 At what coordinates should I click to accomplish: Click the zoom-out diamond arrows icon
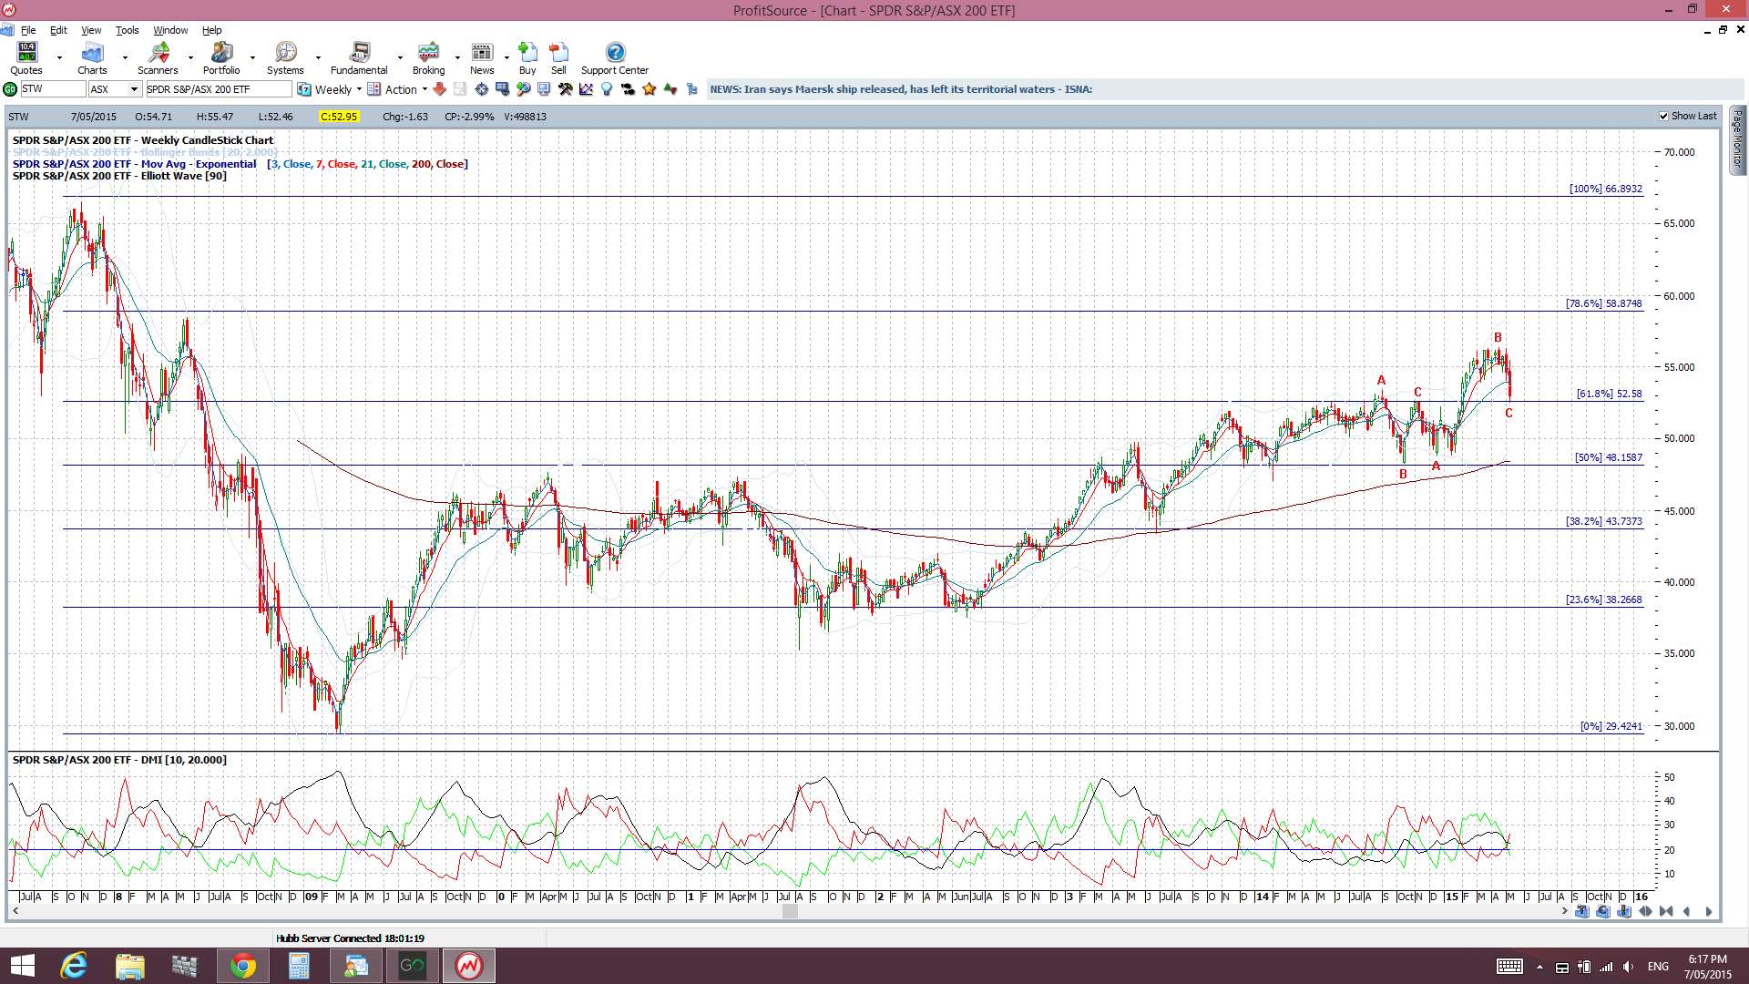coord(1645,911)
